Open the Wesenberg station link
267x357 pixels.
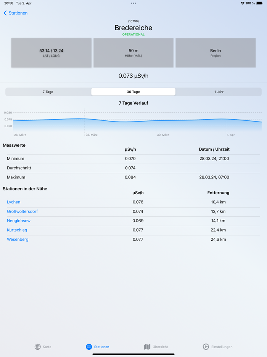coord(18,239)
